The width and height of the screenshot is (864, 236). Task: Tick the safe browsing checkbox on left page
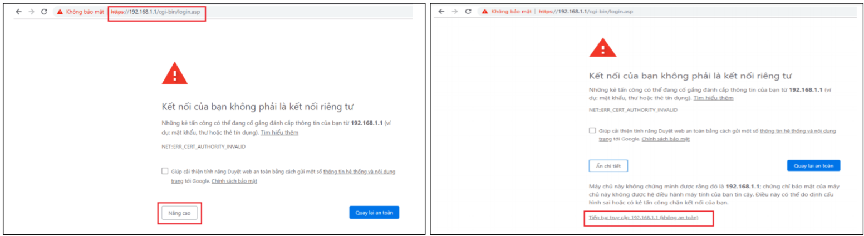coord(165,172)
